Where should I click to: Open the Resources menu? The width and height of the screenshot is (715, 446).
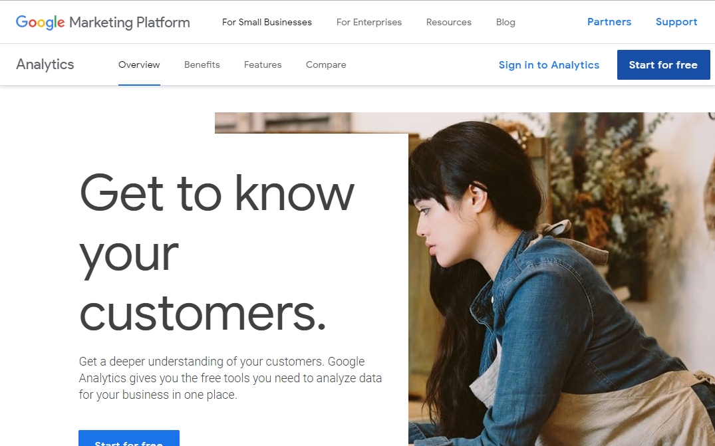[449, 22]
